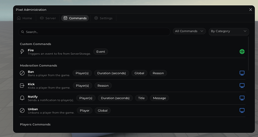Click the Reason argument of Kick
The height and width of the screenshot is (137, 258).
click(x=103, y=86)
